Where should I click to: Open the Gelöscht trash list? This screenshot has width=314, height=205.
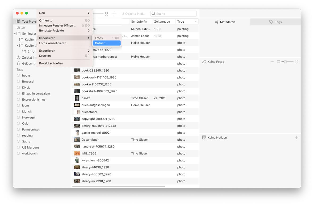pyautogui.click(x=28, y=63)
